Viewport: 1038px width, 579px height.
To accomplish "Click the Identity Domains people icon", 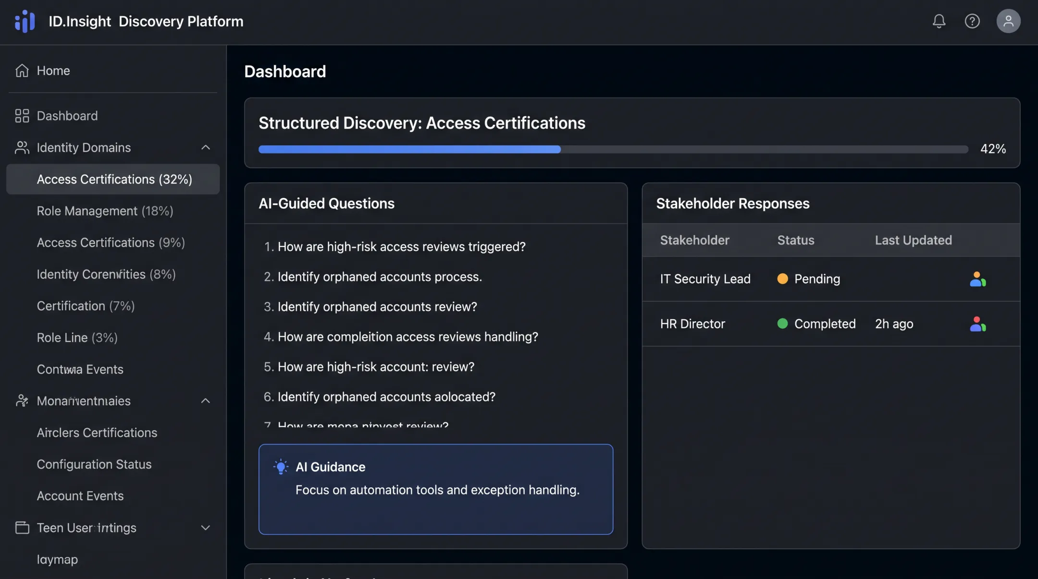I will 22,147.
